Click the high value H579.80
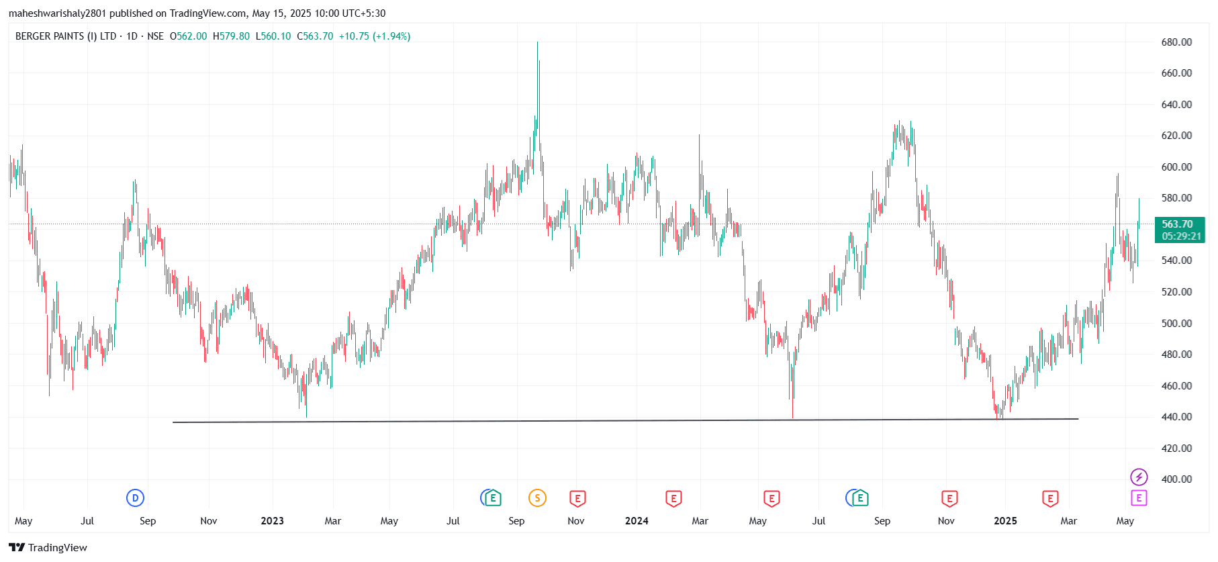The width and height of the screenshot is (1218, 562). click(231, 36)
